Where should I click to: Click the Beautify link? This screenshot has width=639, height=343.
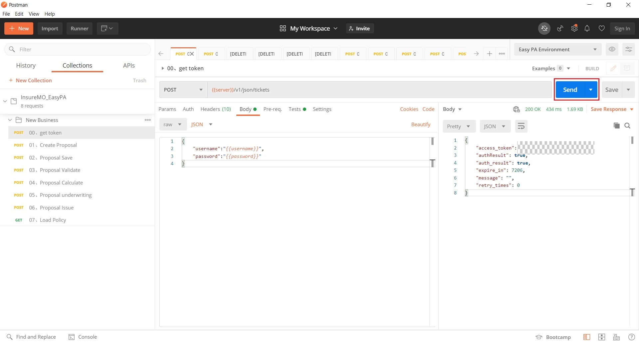[421, 124]
